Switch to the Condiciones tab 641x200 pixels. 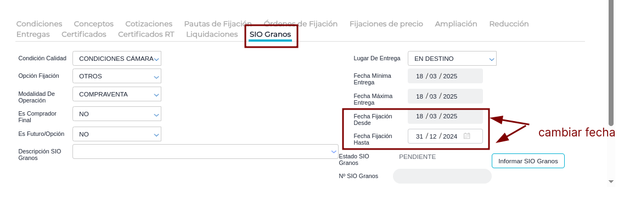pyautogui.click(x=40, y=24)
